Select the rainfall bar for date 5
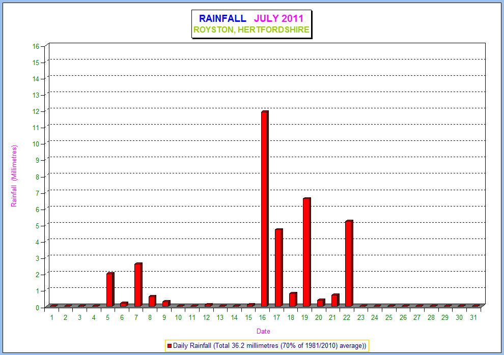 coord(110,289)
